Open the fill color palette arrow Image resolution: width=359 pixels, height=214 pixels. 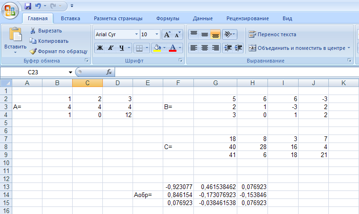(x=164, y=48)
